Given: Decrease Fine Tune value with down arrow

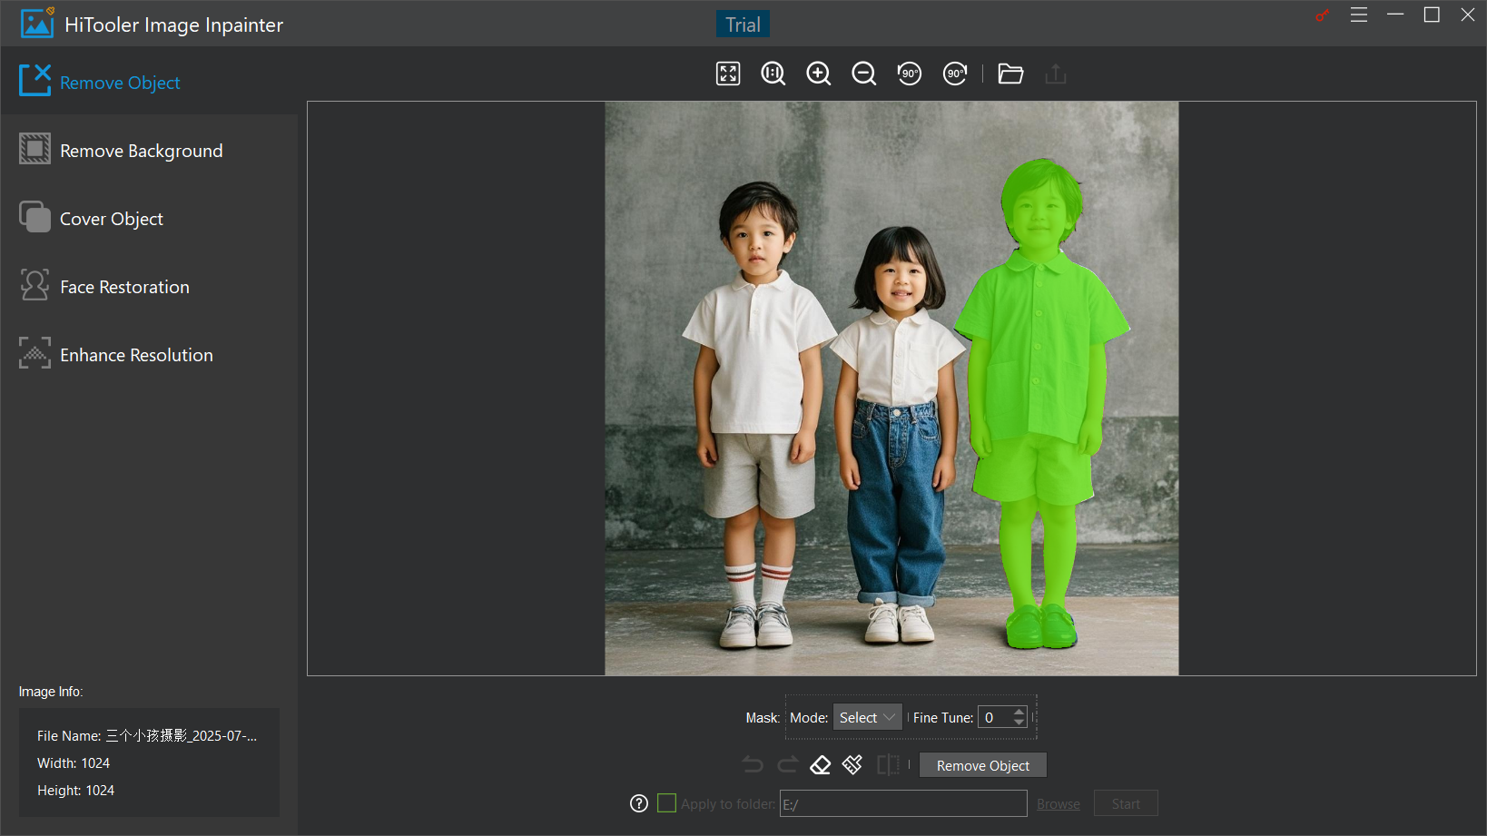Looking at the screenshot, I should 1019,723.
